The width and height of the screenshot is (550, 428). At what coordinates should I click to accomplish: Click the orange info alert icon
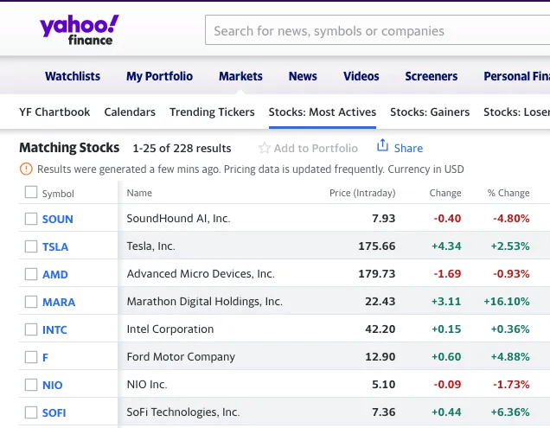26,169
